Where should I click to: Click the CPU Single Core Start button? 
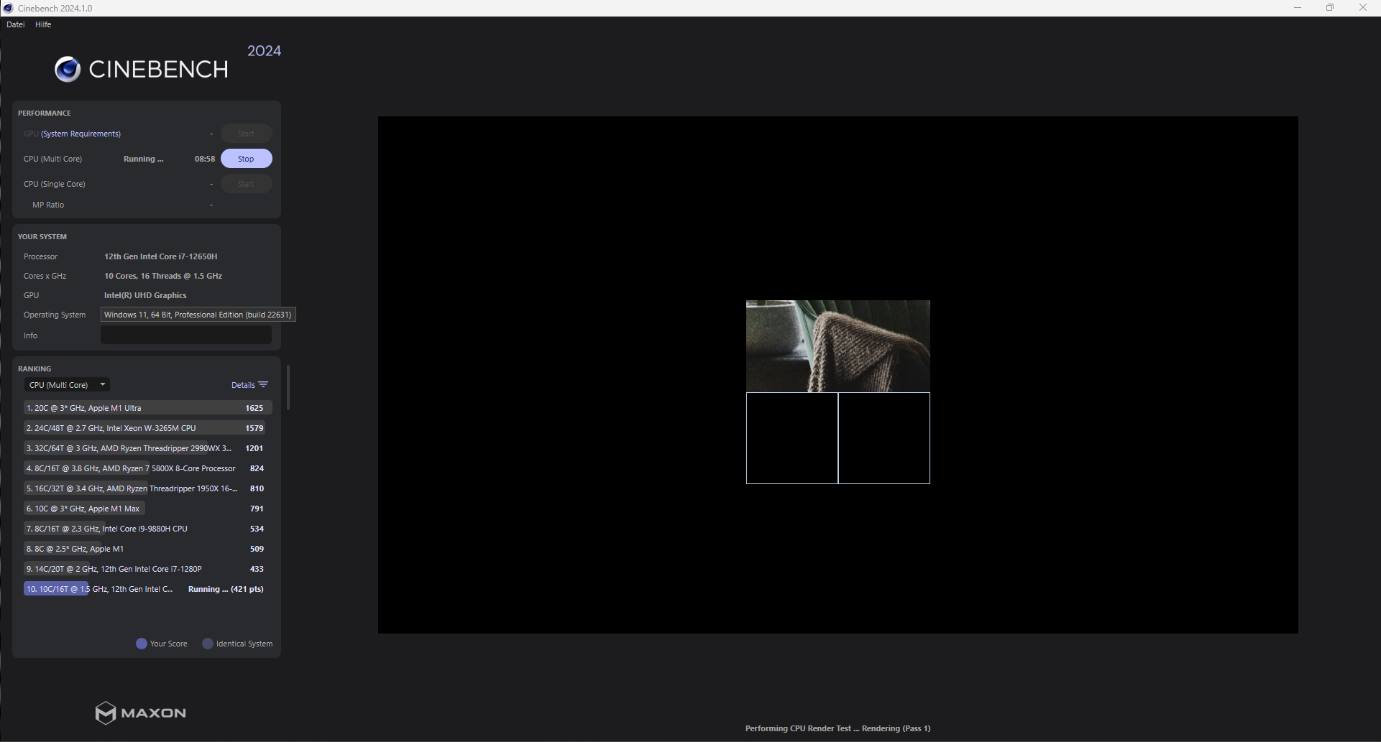pyautogui.click(x=246, y=184)
